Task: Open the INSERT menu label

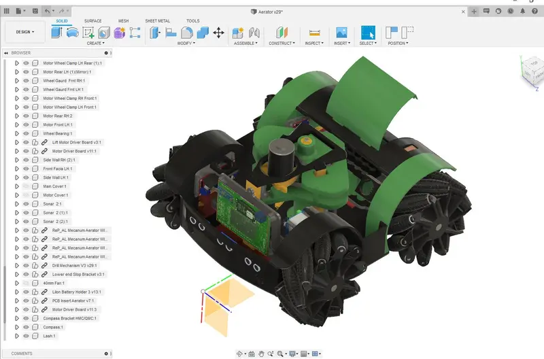Action: coord(342,44)
